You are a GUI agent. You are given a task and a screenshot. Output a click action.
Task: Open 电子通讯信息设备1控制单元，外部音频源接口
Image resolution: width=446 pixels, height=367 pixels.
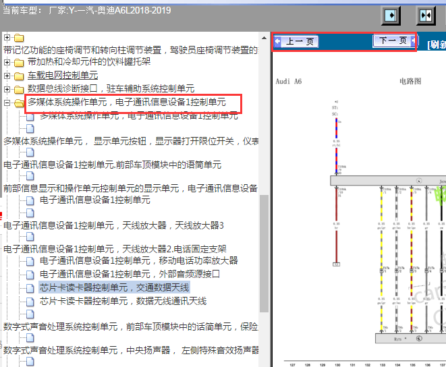(130, 274)
